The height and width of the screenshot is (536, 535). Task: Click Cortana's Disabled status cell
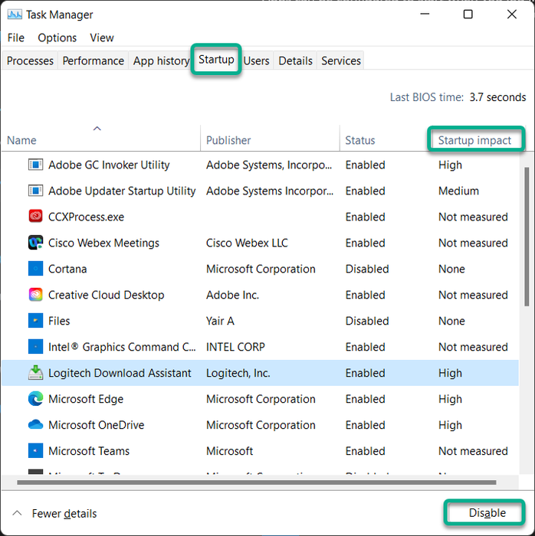click(x=367, y=269)
